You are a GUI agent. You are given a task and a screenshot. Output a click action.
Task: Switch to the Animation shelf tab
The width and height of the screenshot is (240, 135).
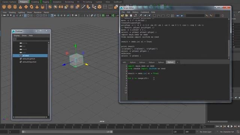pos(57,2)
